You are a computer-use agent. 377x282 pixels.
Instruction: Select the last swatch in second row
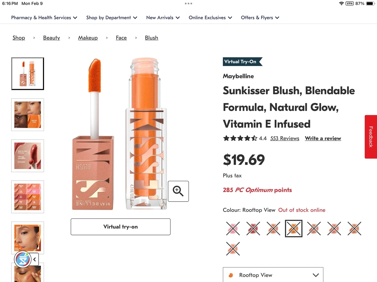[233, 249]
